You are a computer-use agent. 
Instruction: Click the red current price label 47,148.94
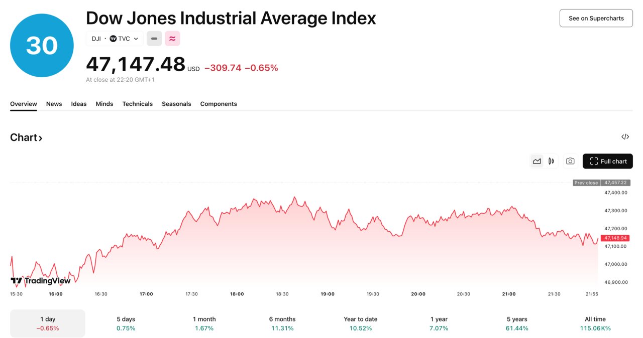pyautogui.click(x=615, y=238)
